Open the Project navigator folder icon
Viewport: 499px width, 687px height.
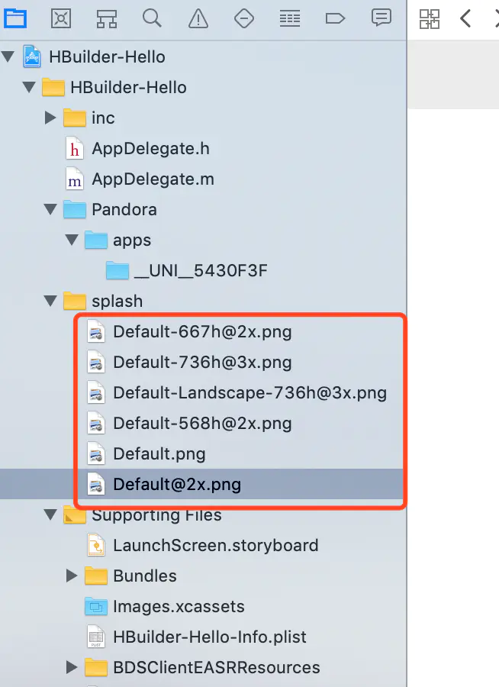click(x=15, y=18)
